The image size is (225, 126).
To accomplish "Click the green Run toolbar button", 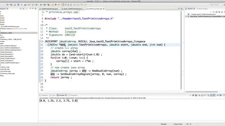I will coord(45,5).
